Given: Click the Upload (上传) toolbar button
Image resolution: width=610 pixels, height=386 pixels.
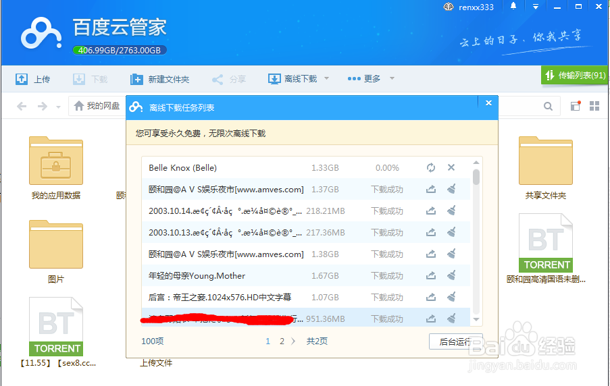Looking at the screenshot, I should pos(32,80).
